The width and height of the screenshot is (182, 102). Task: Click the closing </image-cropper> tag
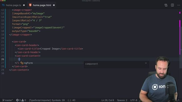(20, 35)
